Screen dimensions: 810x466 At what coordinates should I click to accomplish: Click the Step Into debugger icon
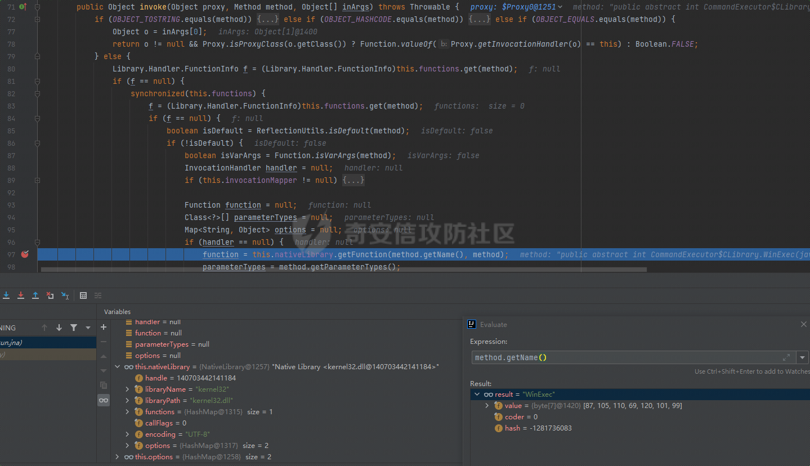(6, 295)
